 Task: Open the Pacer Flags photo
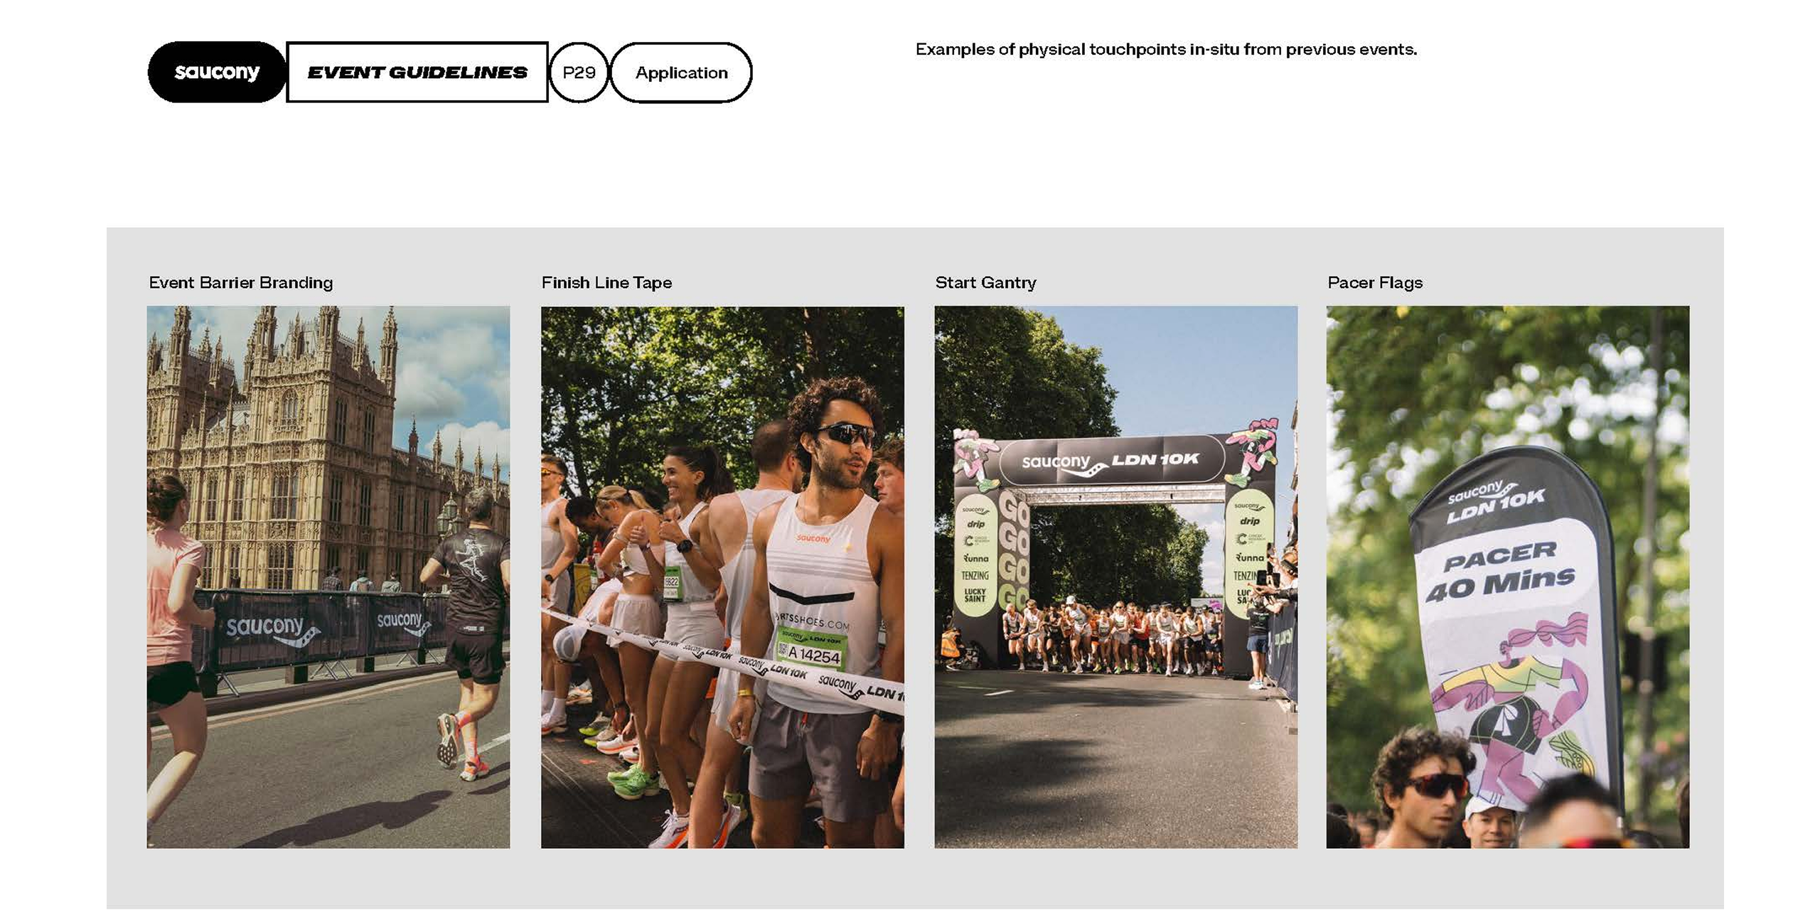coord(1508,577)
